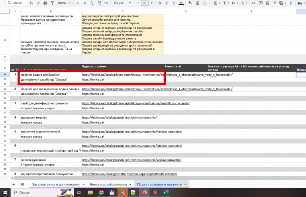The width and height of the screenshot is (306, 197).
Task: Select cell 'вінілові рукавички'
Action: (x=51, y=160)
